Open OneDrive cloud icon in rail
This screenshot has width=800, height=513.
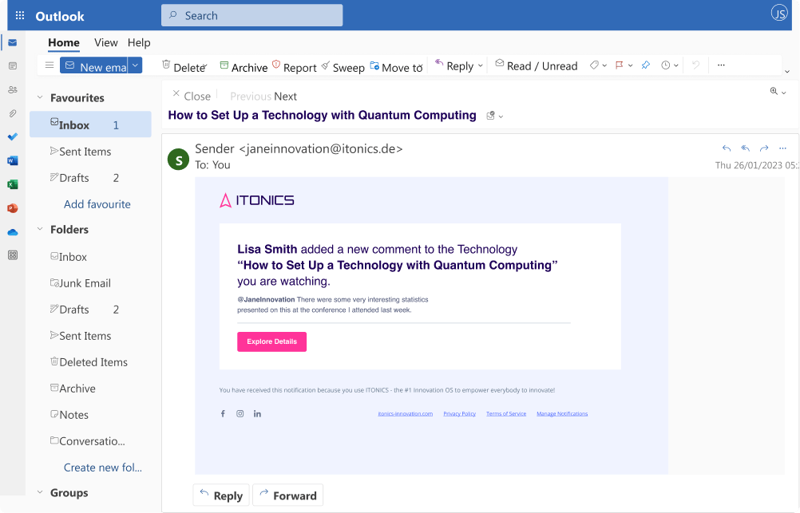click(13, 232)
